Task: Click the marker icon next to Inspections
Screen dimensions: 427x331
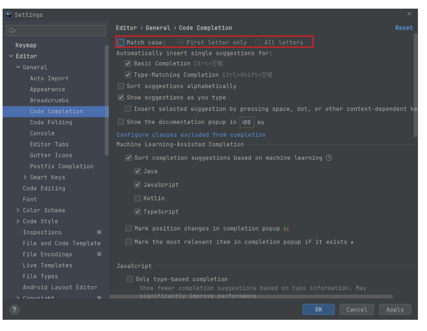Action: pyautogui.click(x=99, y=232)
